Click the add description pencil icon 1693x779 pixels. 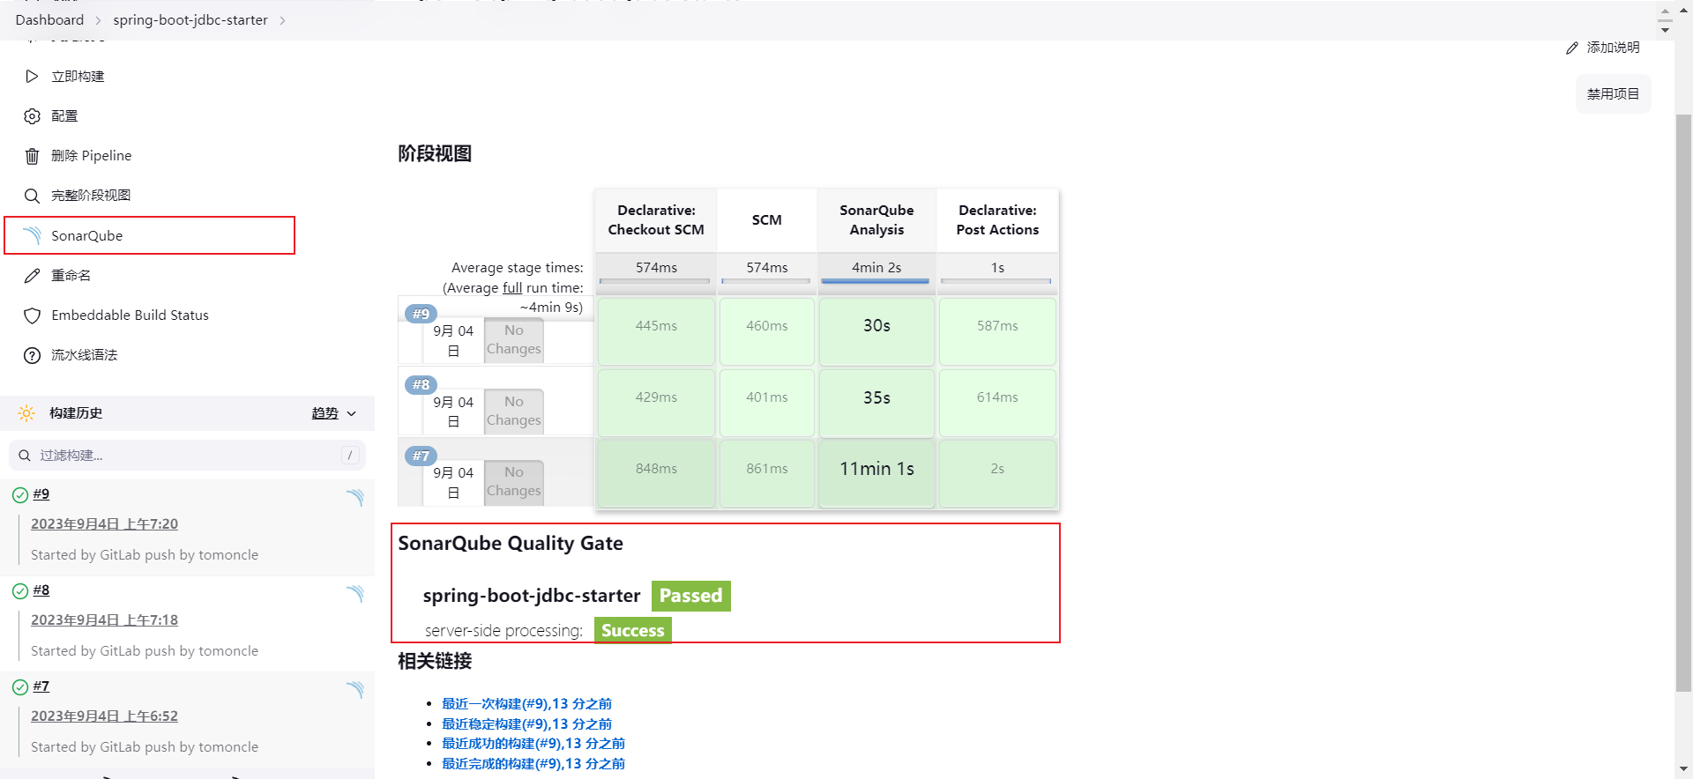click(x=1572, y=48)
